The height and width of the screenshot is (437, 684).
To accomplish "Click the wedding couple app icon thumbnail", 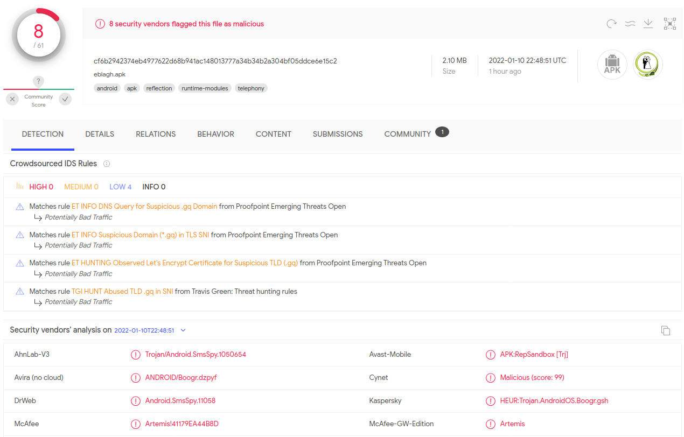I will [x=647, y=65].
